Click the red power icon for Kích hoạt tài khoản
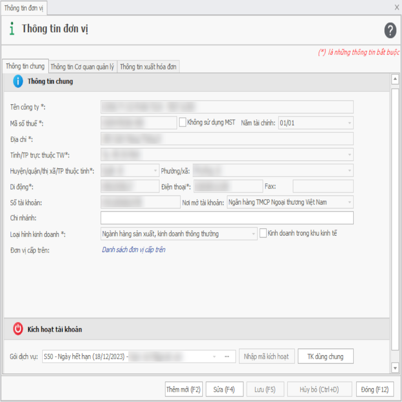This screenshot has width=402, height=402. point(18,329)
